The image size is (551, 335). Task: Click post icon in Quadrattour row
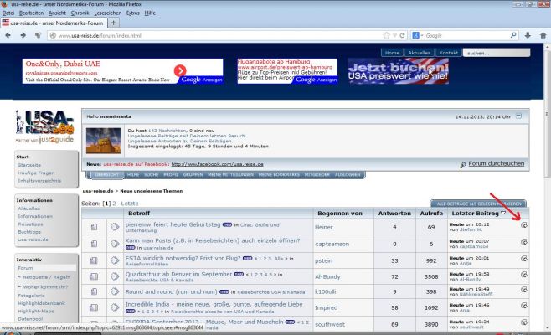[115, 276]
